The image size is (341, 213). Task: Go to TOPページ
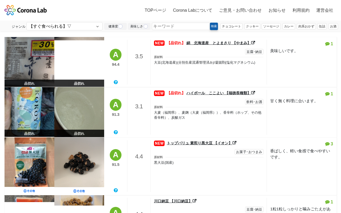click(x=155, y=10)
